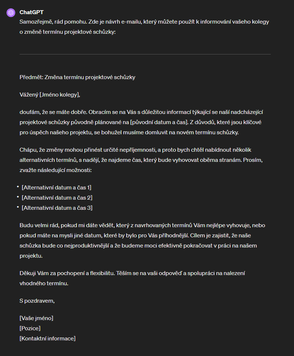The width and height of the screenshot is (294, 356).
Task: Click the paragraph starting "Děkuji Vám za pochopení"
Action: (132, 278)
